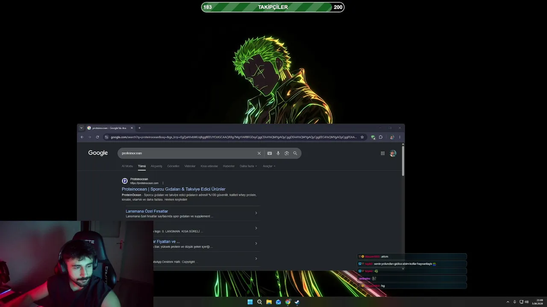Select the 'Tümü' results tab
The height and width of the screenshot is (307, 547).
pos(142,166)
